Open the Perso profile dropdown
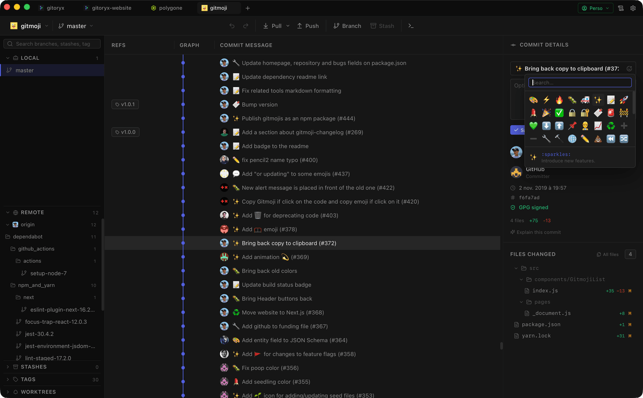The image size is (643, 398). 595,9
